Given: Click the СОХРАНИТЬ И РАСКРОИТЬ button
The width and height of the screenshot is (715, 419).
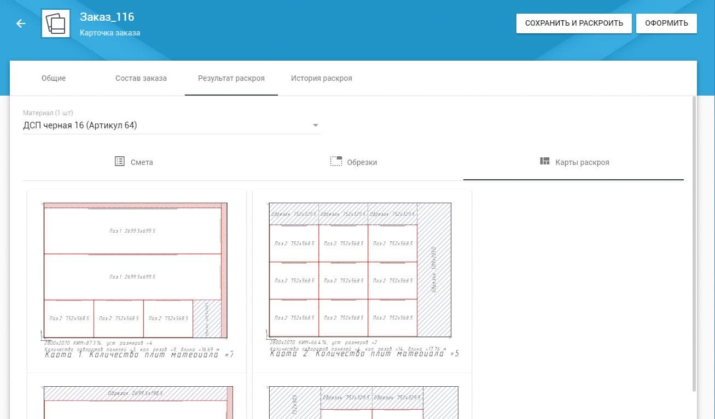Looking at the screenshot, I should 574,23.
